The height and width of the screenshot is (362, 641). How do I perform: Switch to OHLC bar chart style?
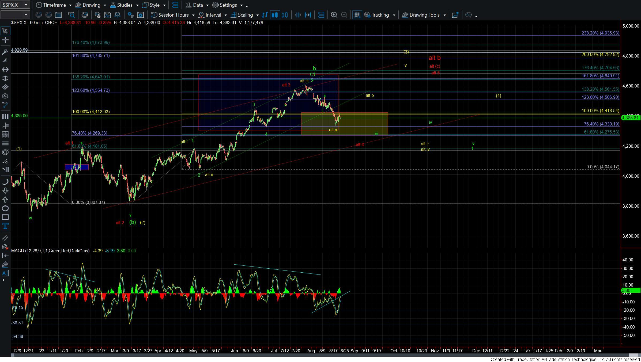[265, 15]
